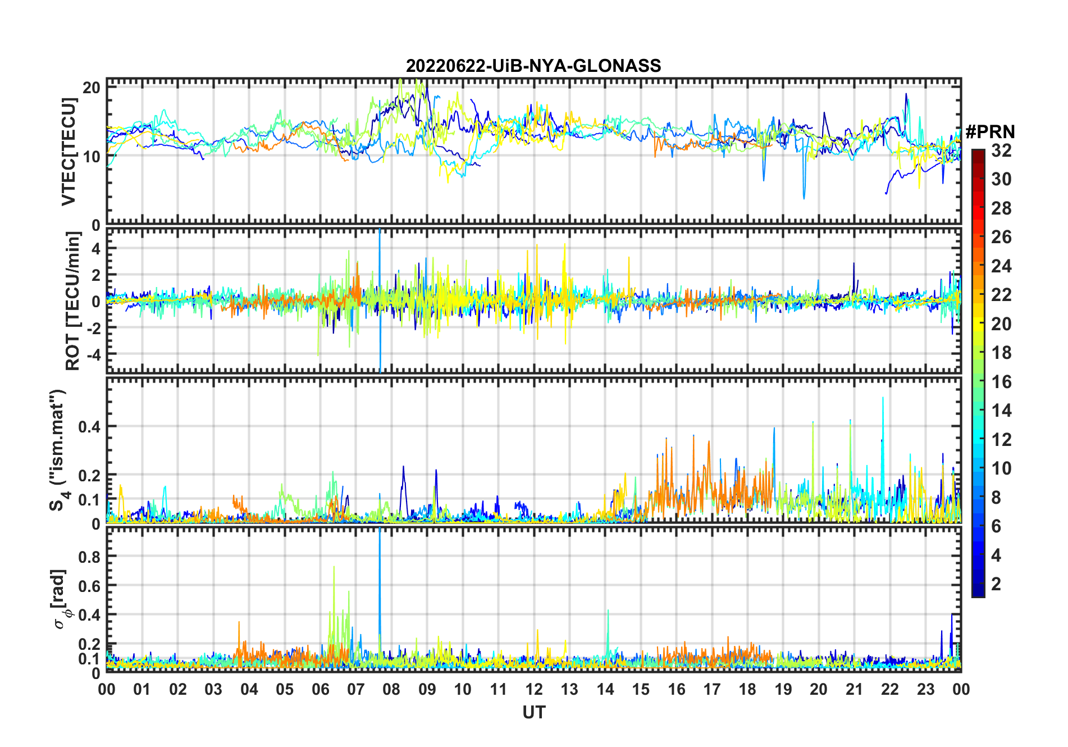Click the 0.8 tick on σφ axis

[x=89, y=556]
